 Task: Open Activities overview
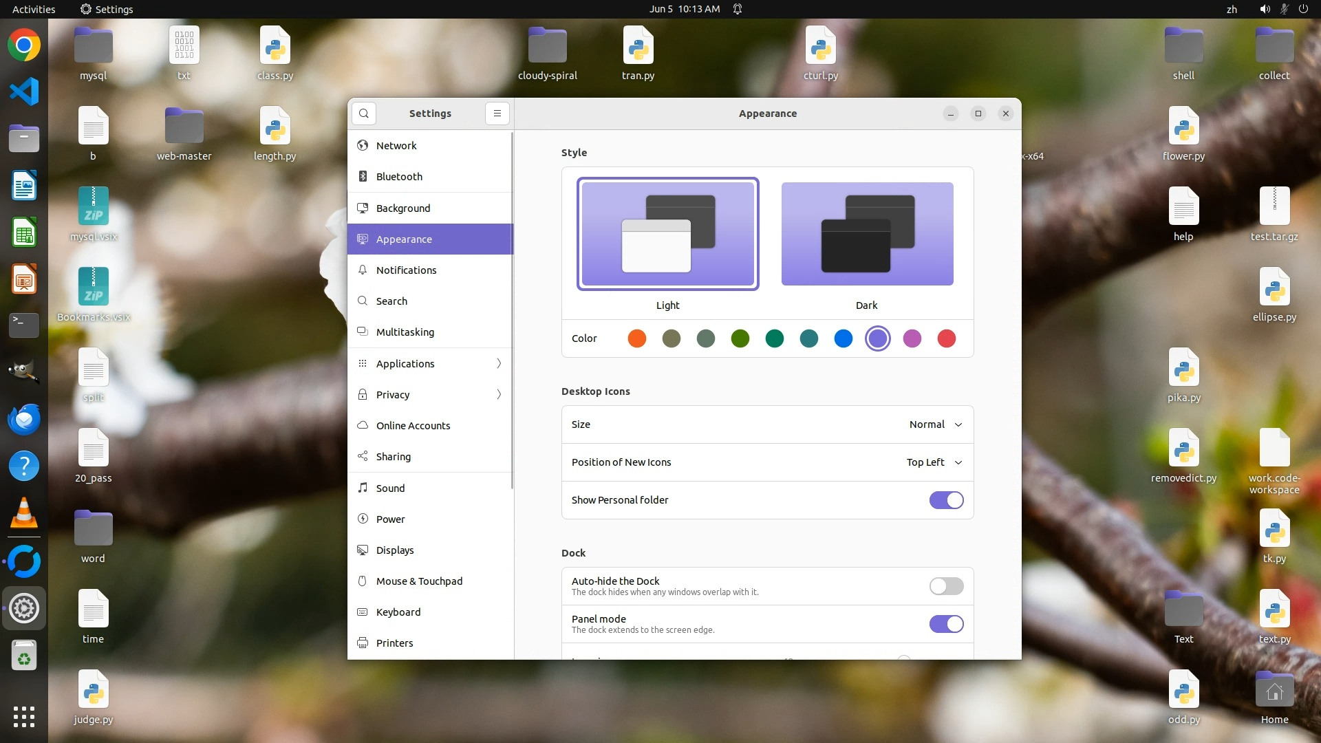[34, 9]
